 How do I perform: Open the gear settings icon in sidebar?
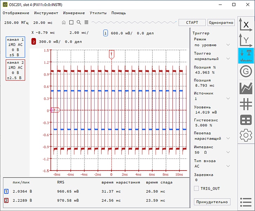[x=246, y=135]
